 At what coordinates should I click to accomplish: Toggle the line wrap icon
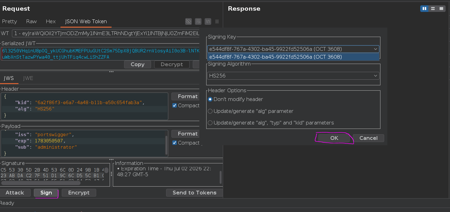(x=198, y=21)
